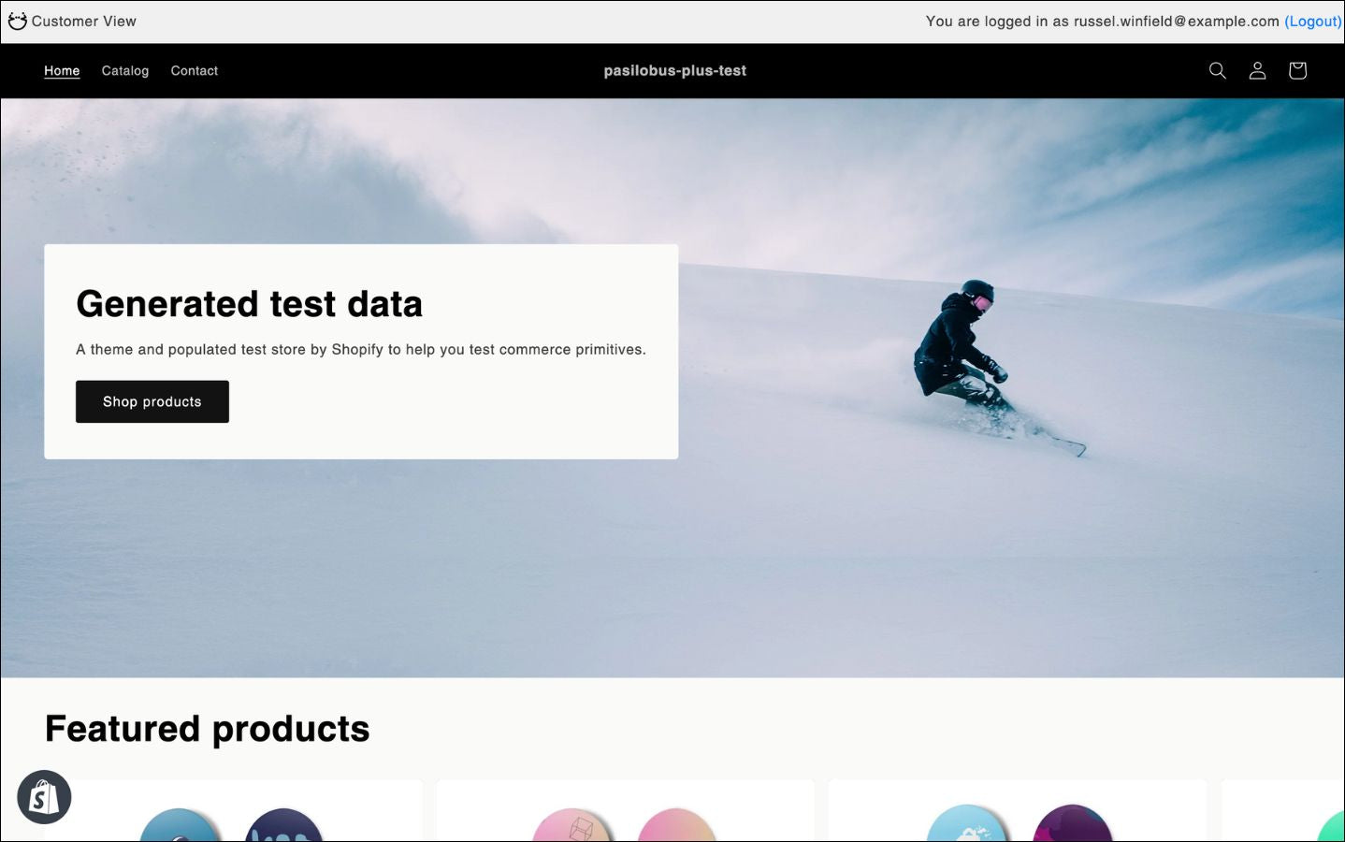Open the search magnifier icon
This screenshot has width=1345, height=842.
pos(1217,70)
